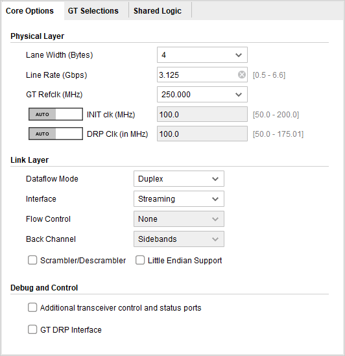Open the GT Refclk (MHz) dropdown
This screenshot has height=356, width=345.
202,95
